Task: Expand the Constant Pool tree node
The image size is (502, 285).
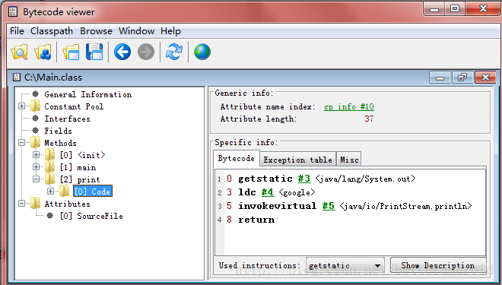Action: point(21,106)
